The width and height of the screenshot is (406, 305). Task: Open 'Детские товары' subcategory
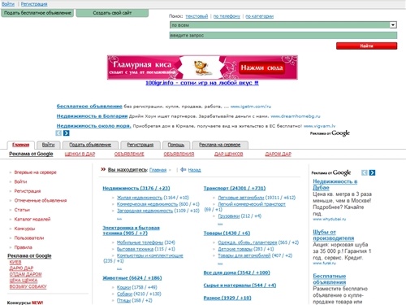point(235,249)
